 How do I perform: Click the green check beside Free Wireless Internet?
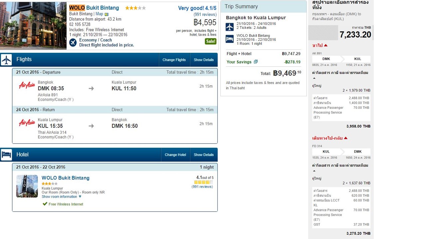pos(45,204)
